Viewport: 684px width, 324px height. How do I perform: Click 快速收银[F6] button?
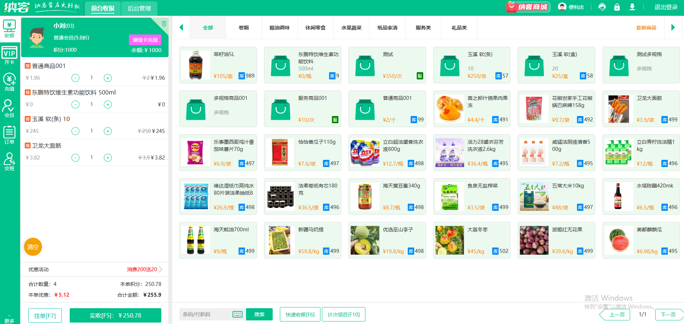click(x=300, y=314)
